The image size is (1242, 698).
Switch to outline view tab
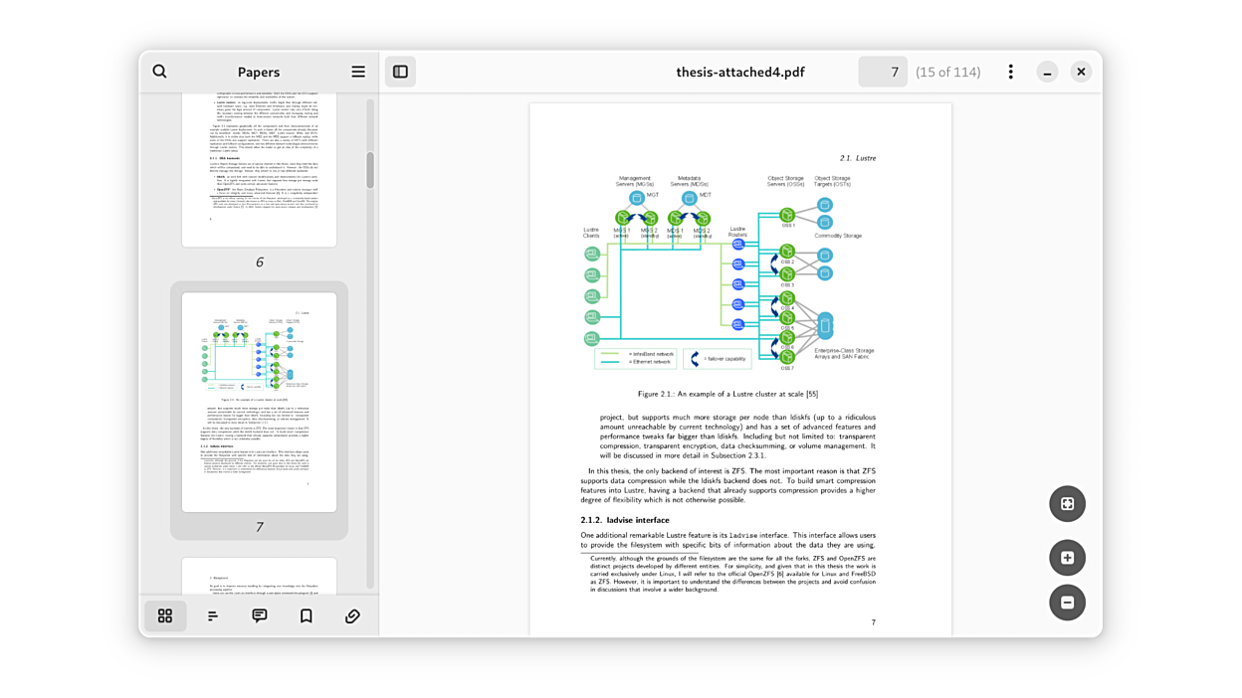(x=212, y=616)
